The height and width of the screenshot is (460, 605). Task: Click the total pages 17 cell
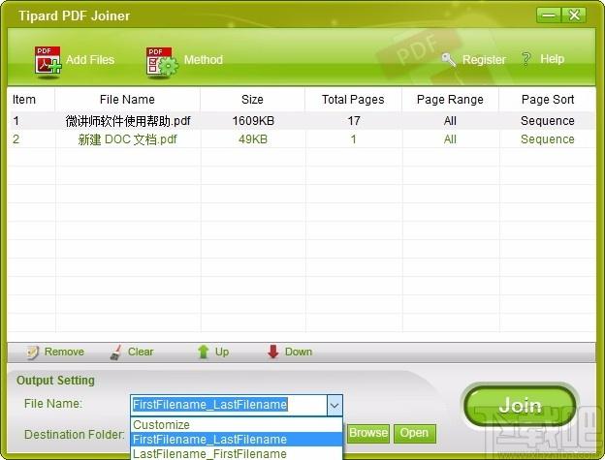pos(354,121)
